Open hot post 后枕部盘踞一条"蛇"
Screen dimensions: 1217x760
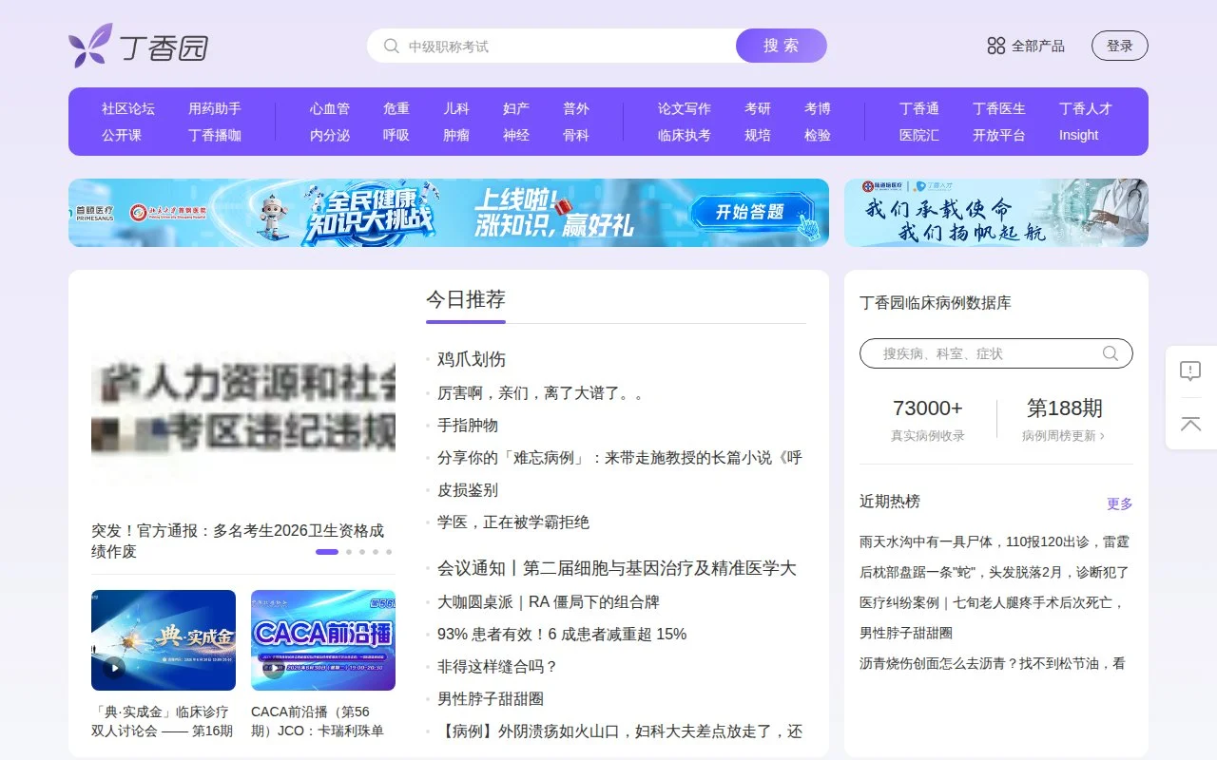[x=995, y=572]
